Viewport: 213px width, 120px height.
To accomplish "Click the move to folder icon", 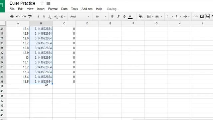I will click(x=48, y=3).
